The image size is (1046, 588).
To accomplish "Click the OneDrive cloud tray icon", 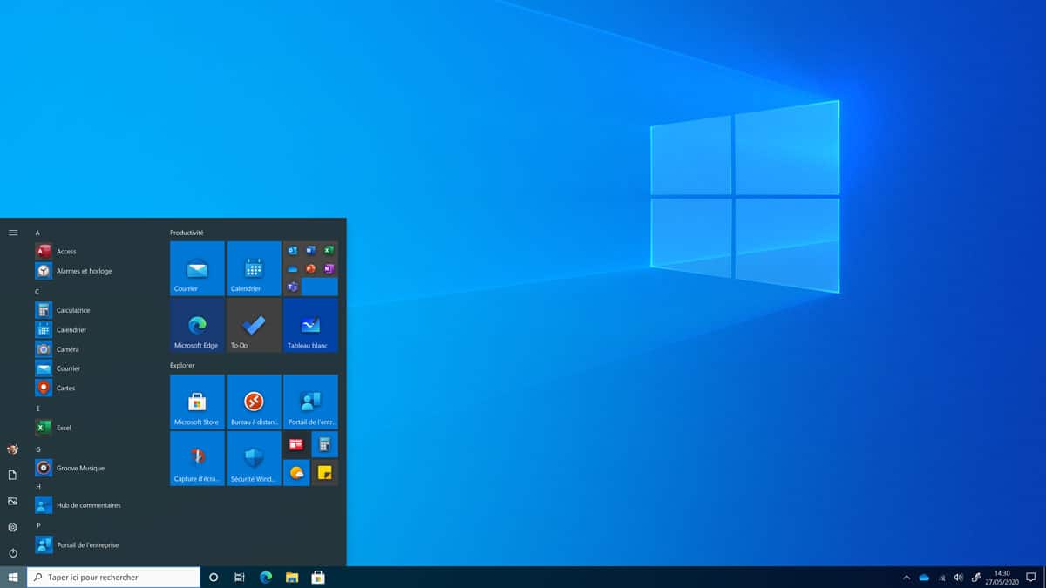I will [924, 578].
